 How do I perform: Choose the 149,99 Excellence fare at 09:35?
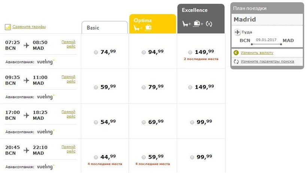click(190, 87)
